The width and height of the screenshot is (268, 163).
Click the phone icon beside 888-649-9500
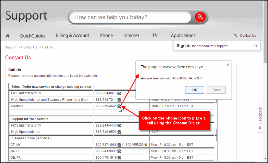(119, 132)
